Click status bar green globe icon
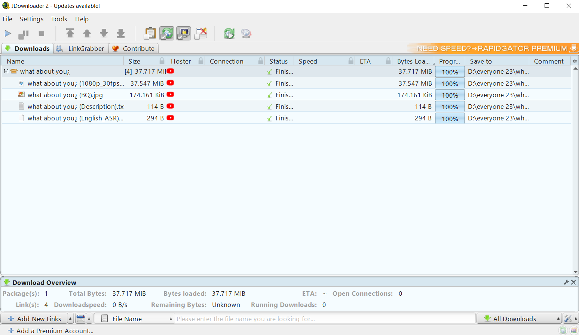Viewport: 579px width, 335px height. click(563, 331)
